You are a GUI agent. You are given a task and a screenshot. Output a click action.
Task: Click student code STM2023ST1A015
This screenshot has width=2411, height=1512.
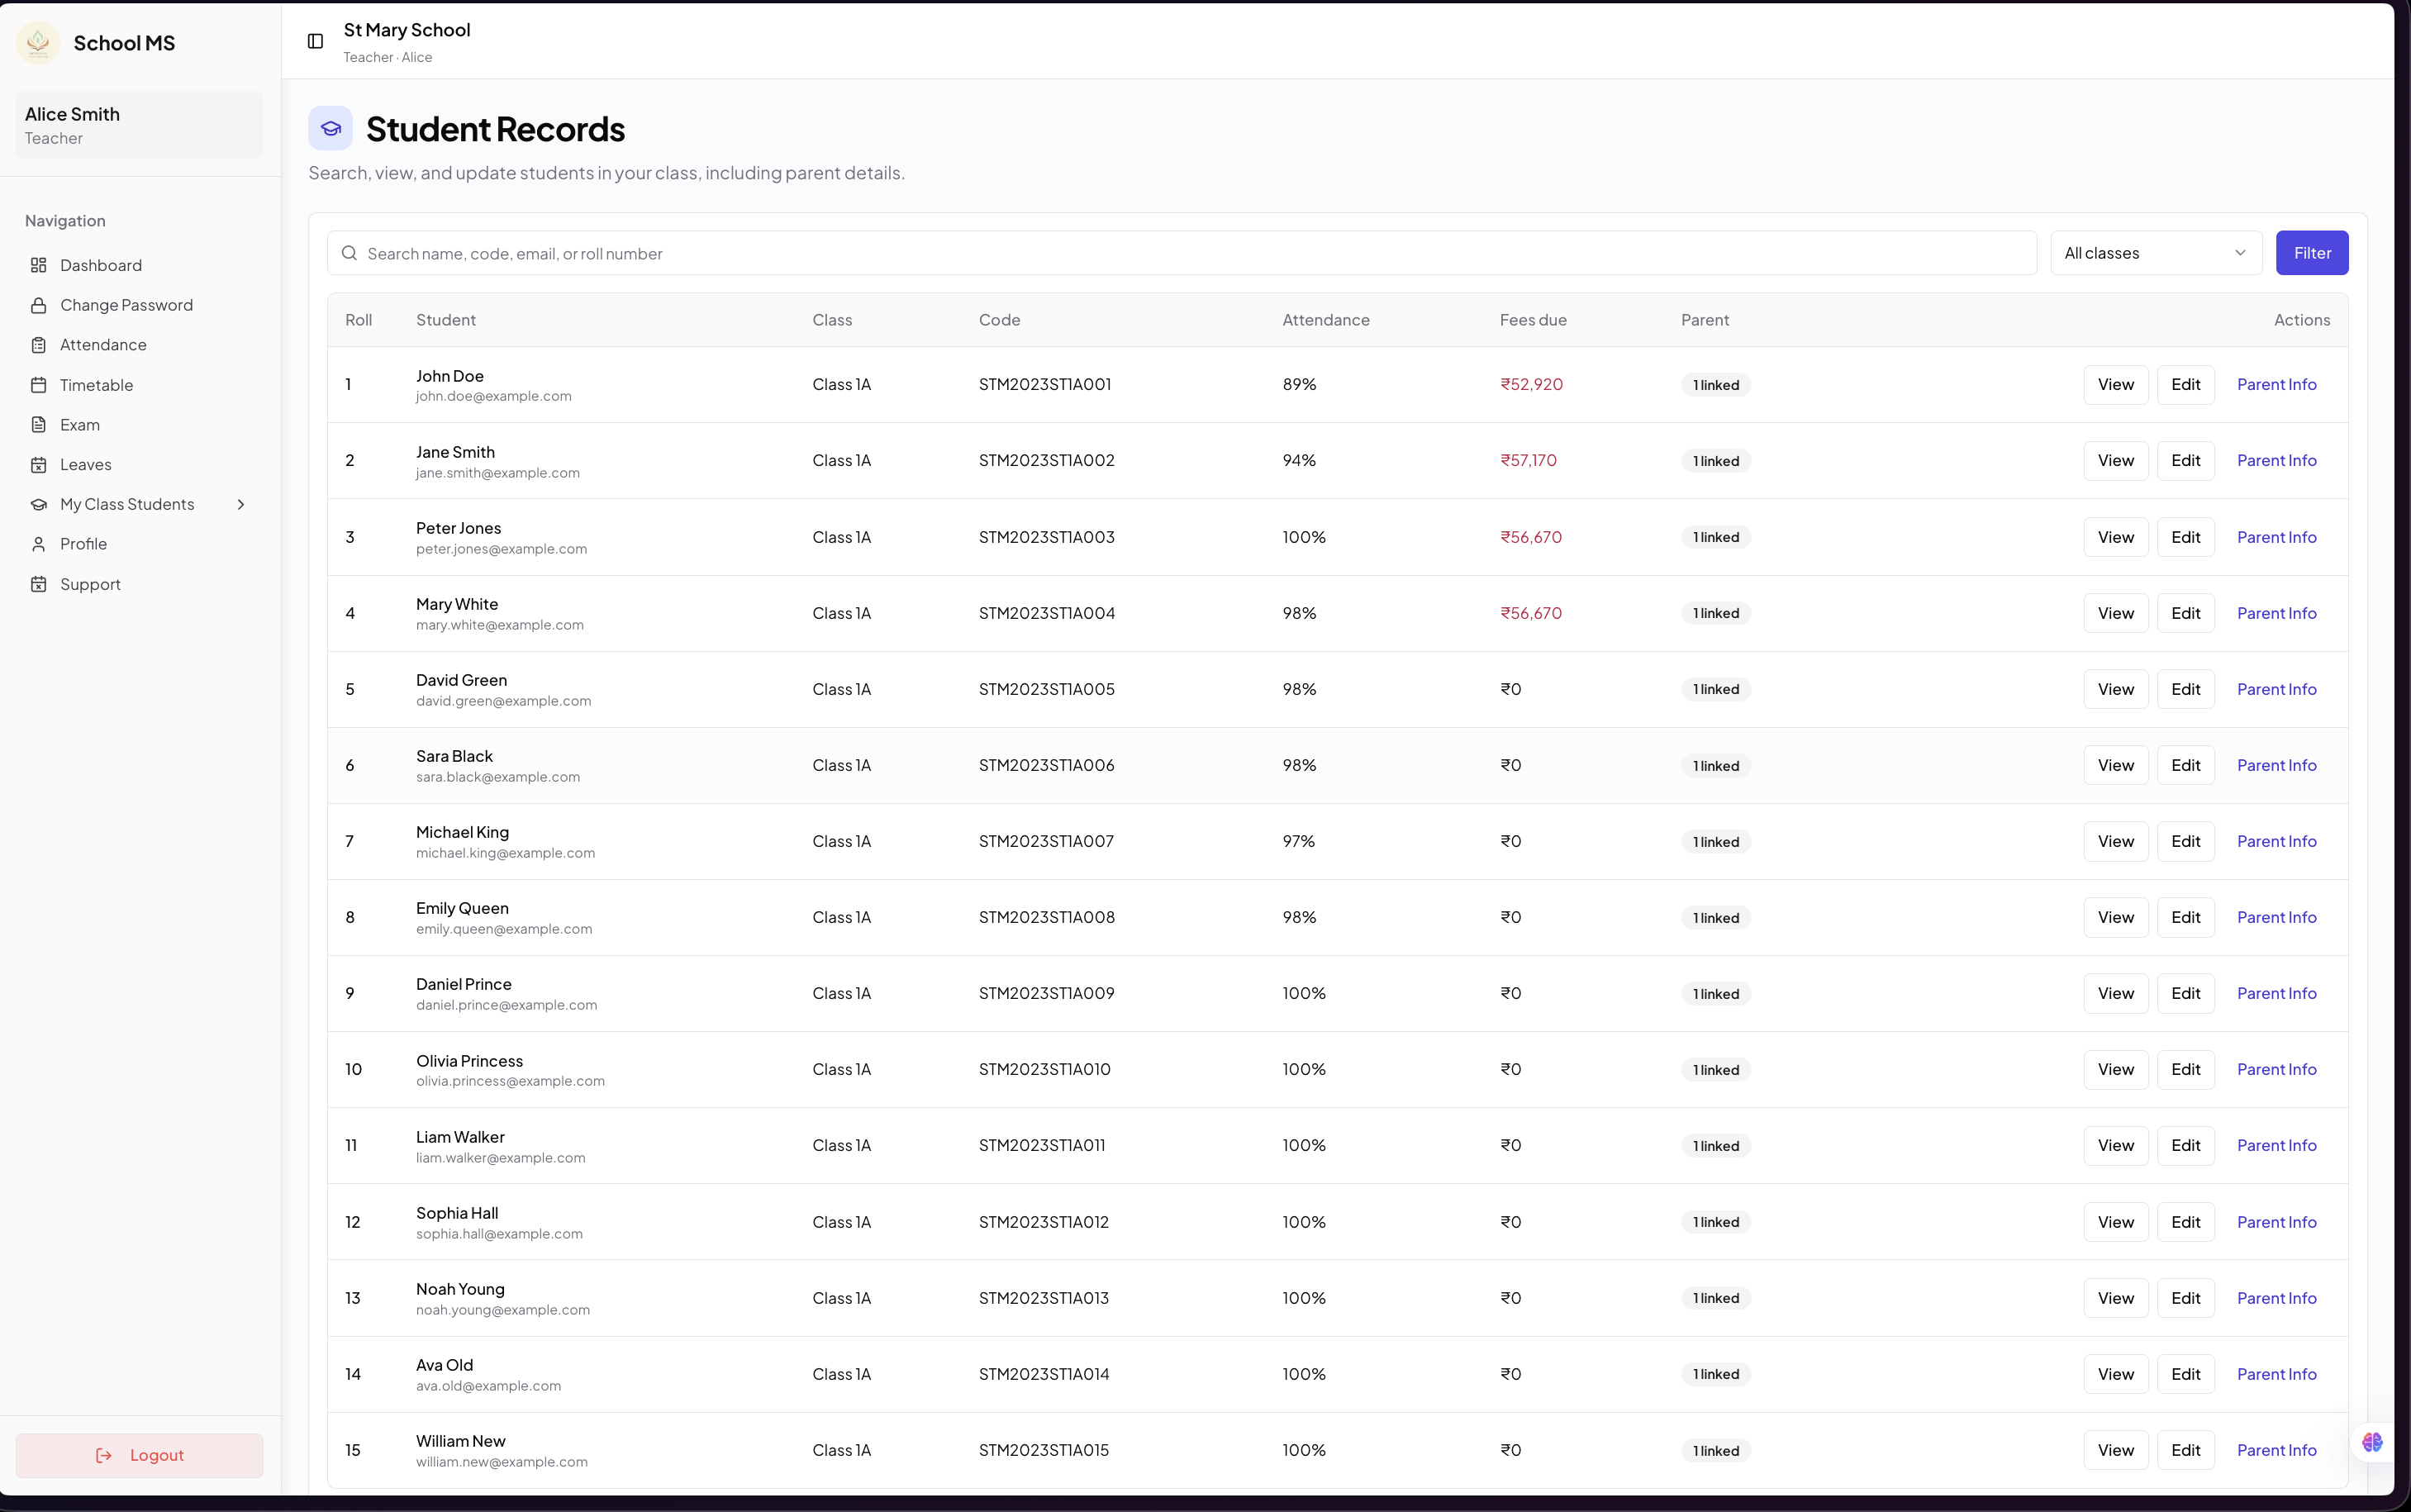point(1044,1450)
